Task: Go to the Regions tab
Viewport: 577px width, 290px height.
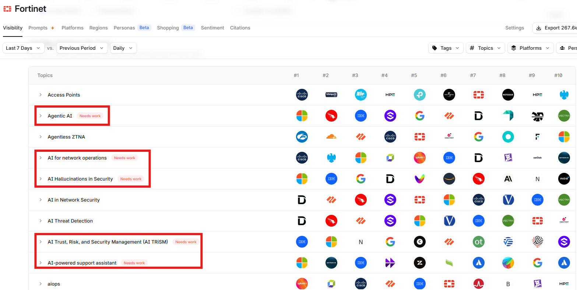Action: click(99, 28)
